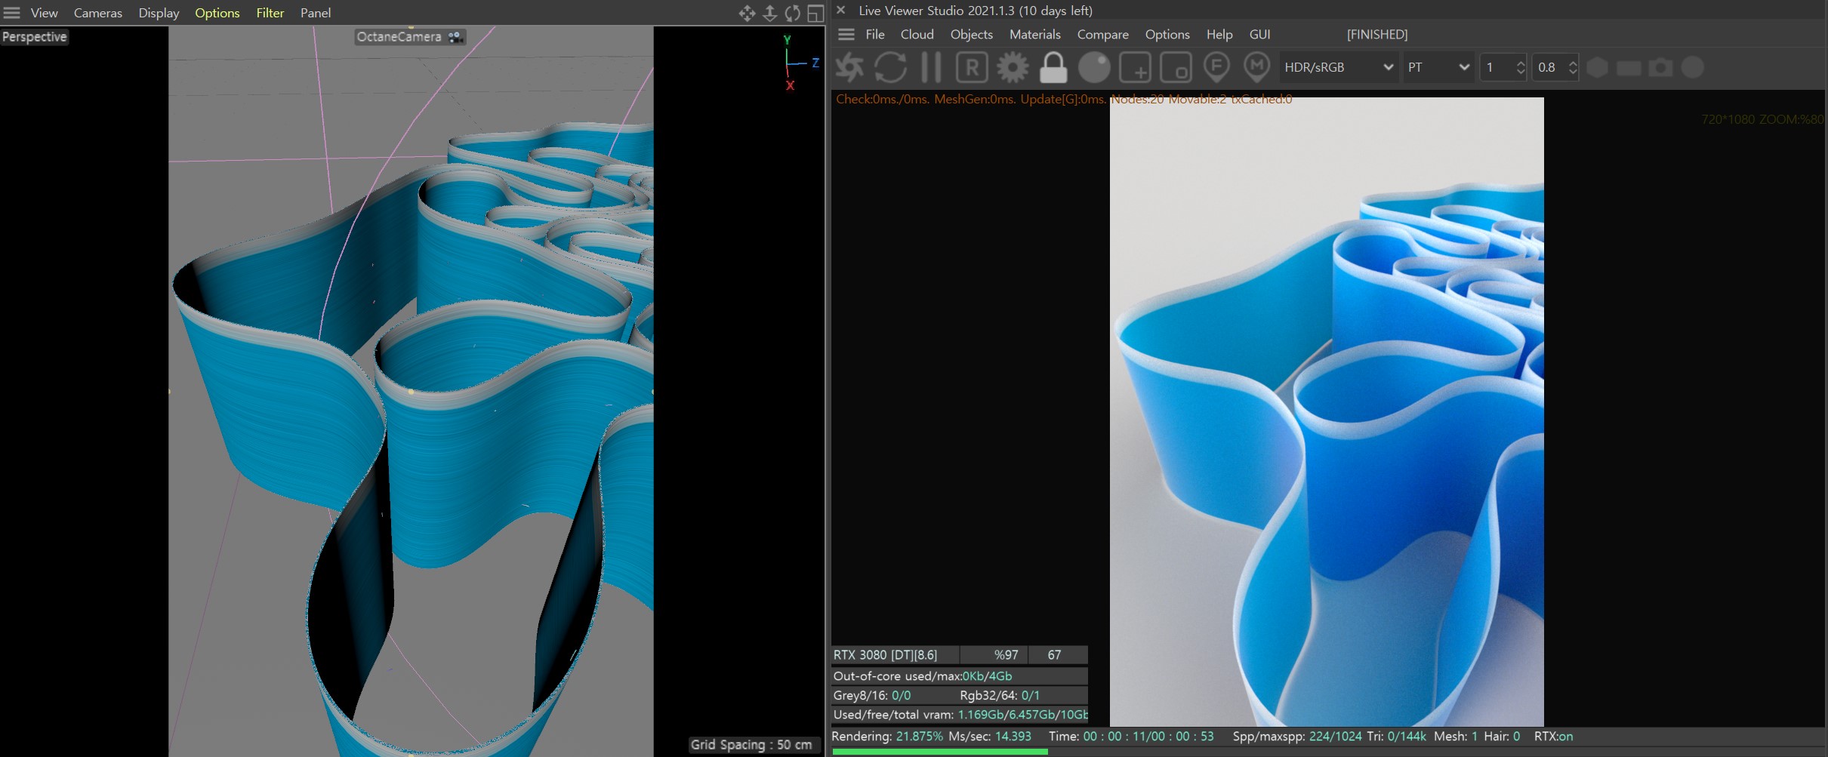This screenshot has height=757, width=1828.
Task: Open the File menu in Live Viewer
Action: pos(875,34)
